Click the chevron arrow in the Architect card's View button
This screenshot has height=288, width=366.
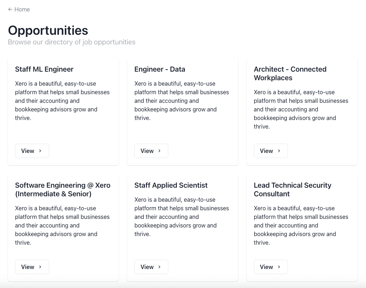point(279,151)
